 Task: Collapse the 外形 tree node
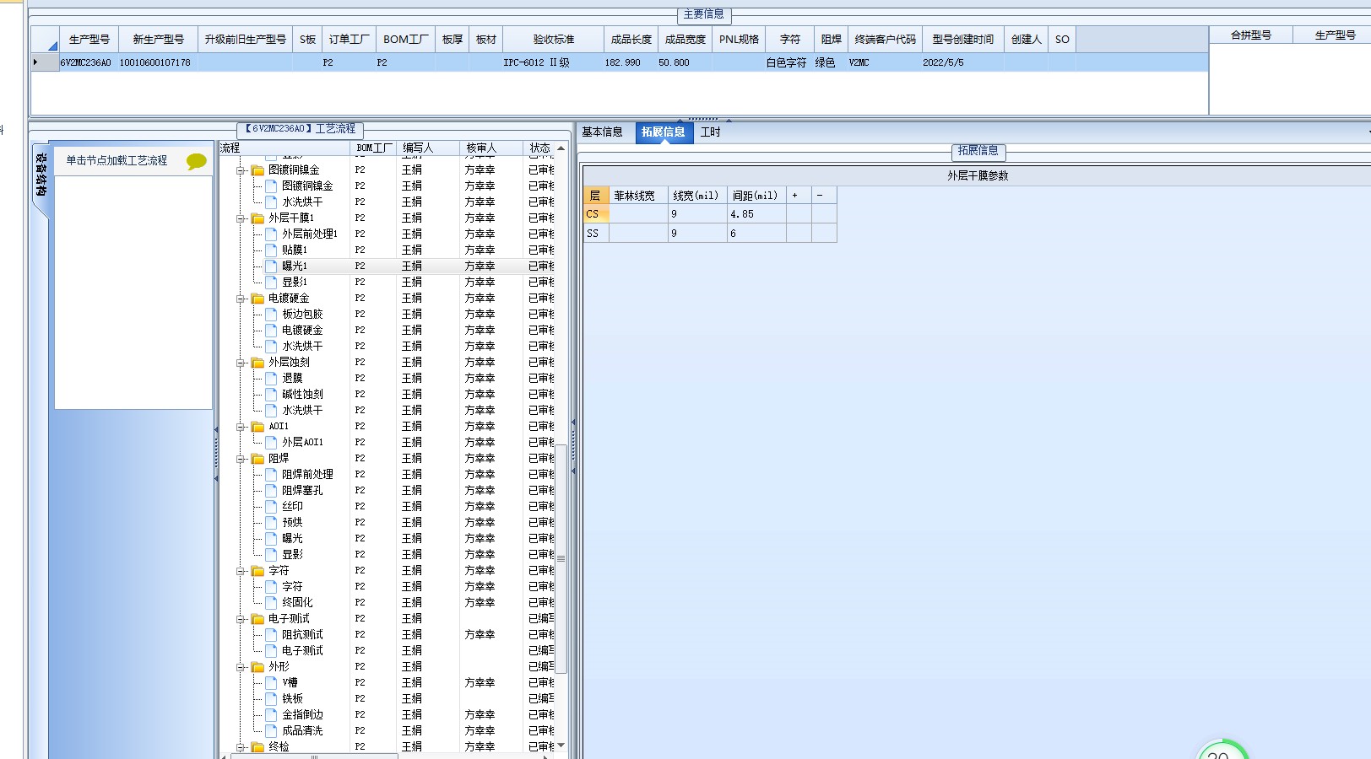point(241,667)
